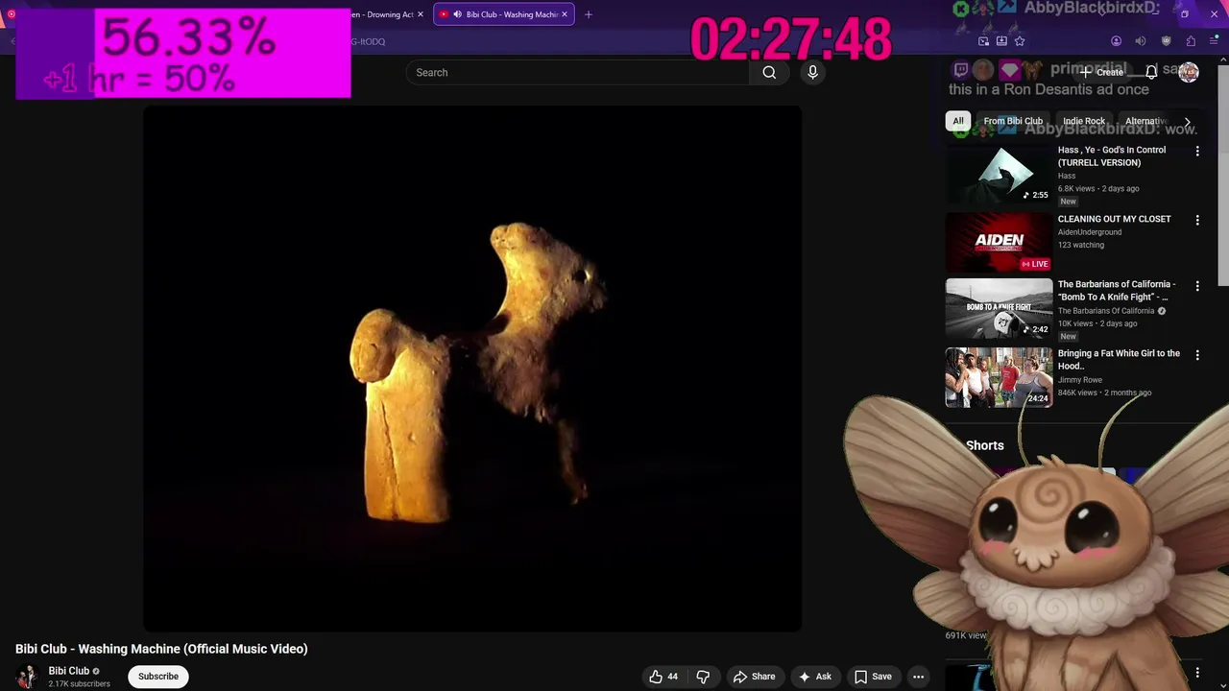Screen dimensions: 1229x691
Task: Open Bringing a Fat White Girl thumbnail
Action: pos(999,377)
